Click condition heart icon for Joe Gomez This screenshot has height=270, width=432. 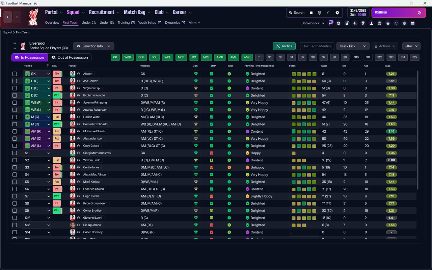196,81
